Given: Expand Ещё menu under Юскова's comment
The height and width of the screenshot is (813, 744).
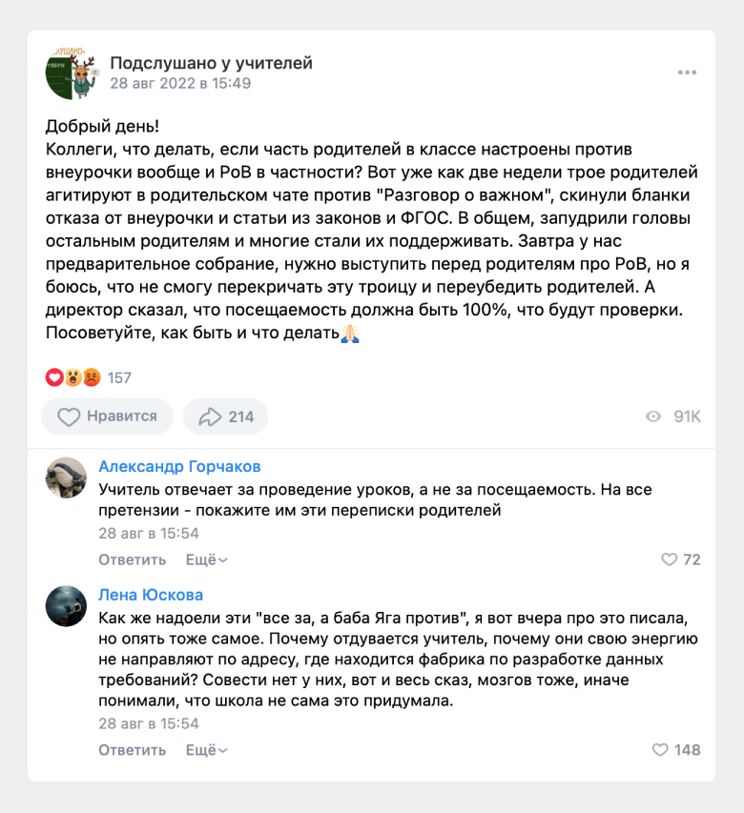Looking at the screenshot, I should pos(206,750).
